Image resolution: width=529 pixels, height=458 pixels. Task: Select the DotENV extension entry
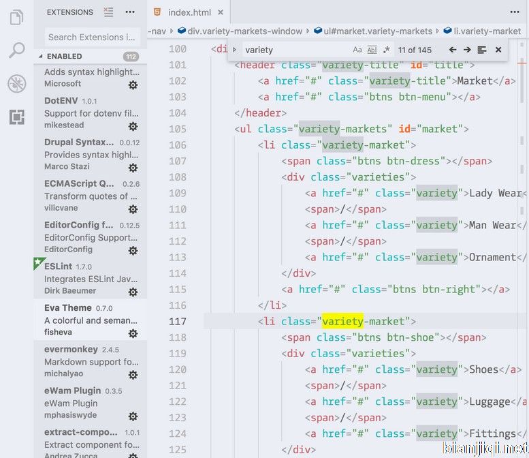[x=90, y=113]
